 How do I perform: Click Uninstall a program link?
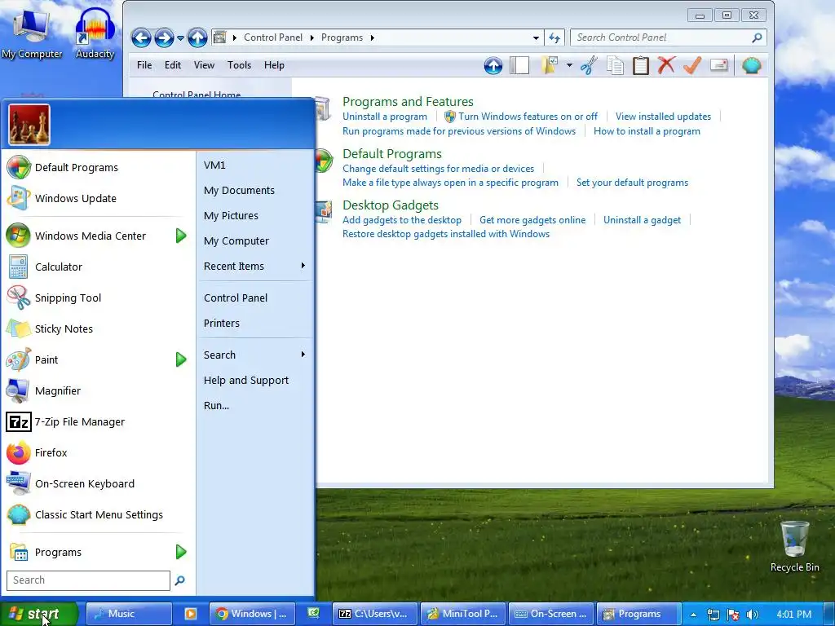(385, 117)
